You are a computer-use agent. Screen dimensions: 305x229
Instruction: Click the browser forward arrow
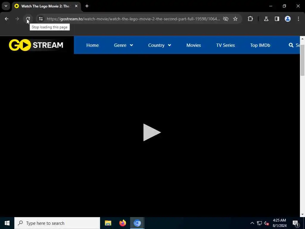pos(17,19)
